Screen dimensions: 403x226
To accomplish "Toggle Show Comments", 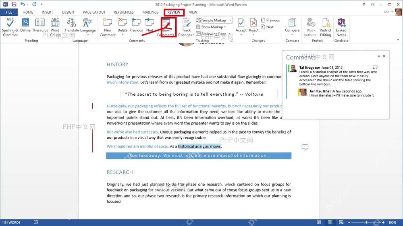I will point(166,27).
